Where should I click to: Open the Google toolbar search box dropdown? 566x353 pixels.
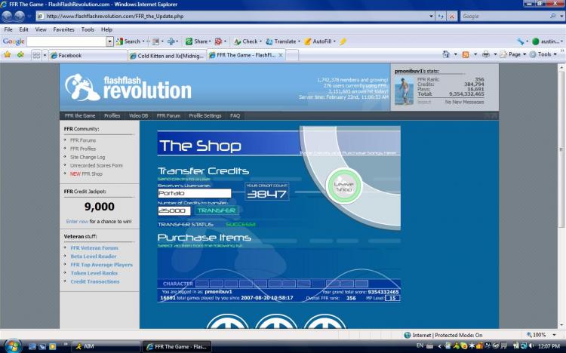109,41
